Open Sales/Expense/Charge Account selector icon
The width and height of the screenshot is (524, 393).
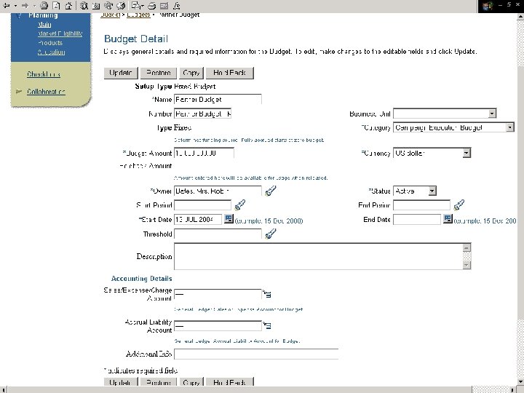(266, 294)
